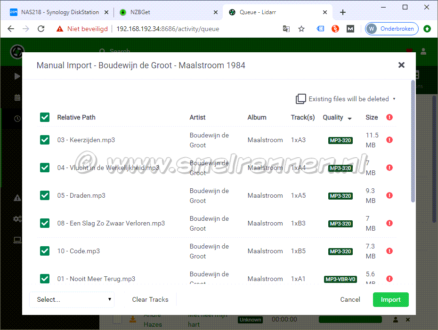Click the 'Niet beveiligd' security warning

(82, 29)
